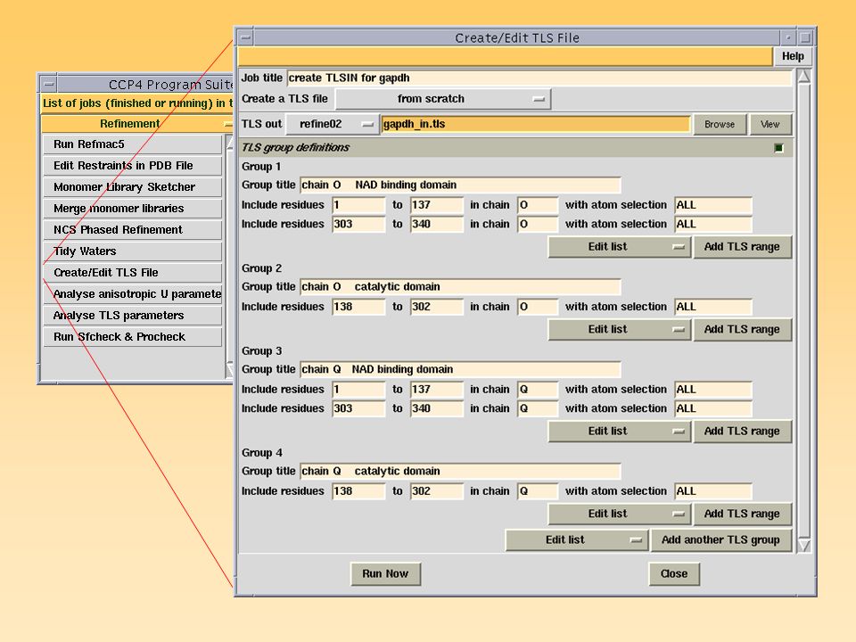Add TLS range to Group 2
The width and height of the screenshot is (856, 642).
pos(742,329)
